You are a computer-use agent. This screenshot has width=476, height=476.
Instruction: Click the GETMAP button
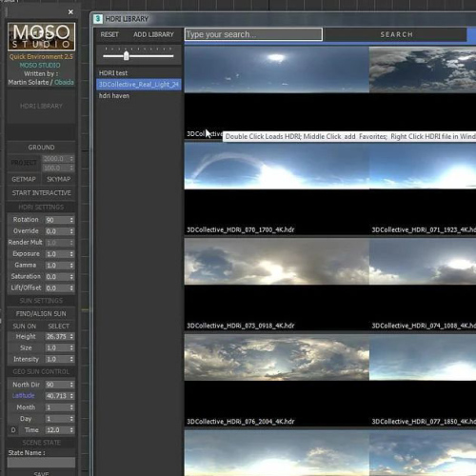(x=24, y=179)
